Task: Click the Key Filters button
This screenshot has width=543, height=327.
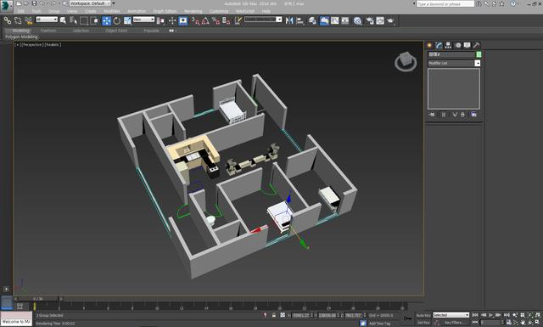Action: pyautogui.click(x=455, y=323)
